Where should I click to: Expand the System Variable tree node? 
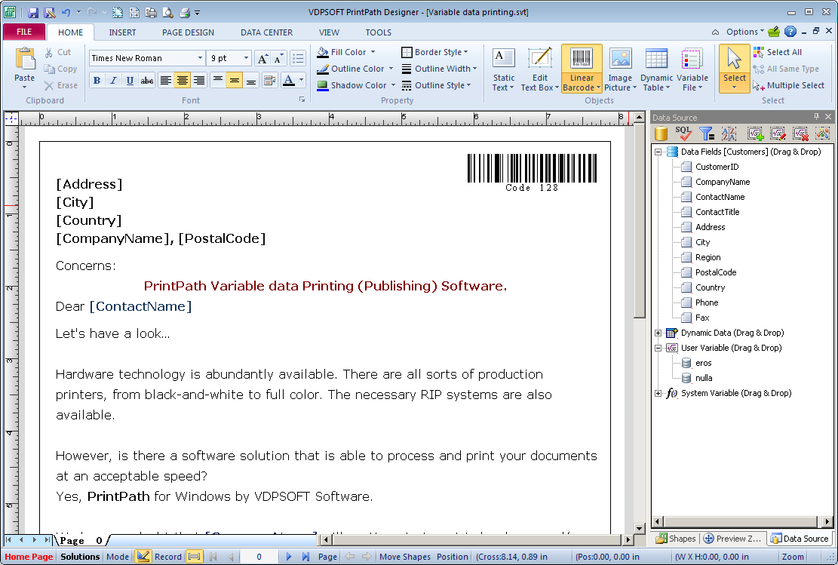point(658,394)
